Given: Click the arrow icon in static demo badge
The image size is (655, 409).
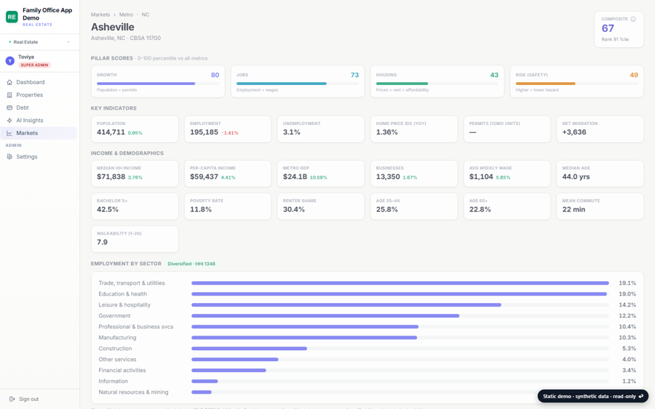Looking at the screenshot, I should (x=641, y=396).
